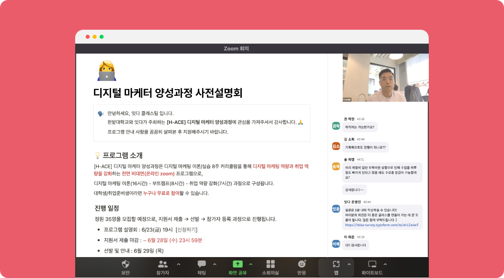This screenshot has width=504, height=278.
Task: Click the 권락 chat avatar
Action: tap(336, 126)
